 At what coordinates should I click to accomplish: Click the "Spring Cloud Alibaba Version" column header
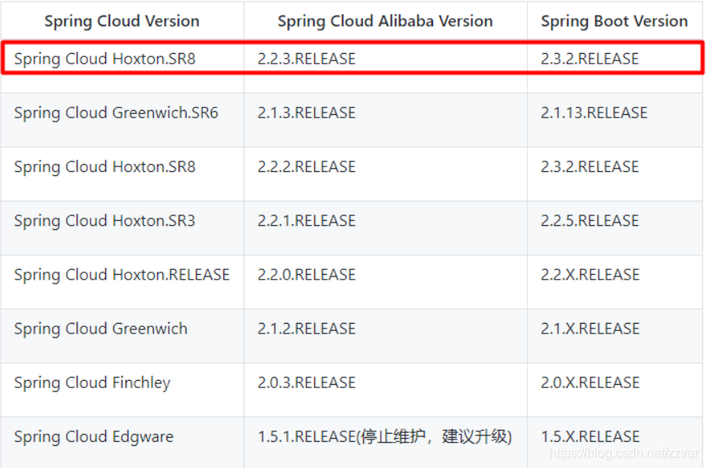coord(385,21)
